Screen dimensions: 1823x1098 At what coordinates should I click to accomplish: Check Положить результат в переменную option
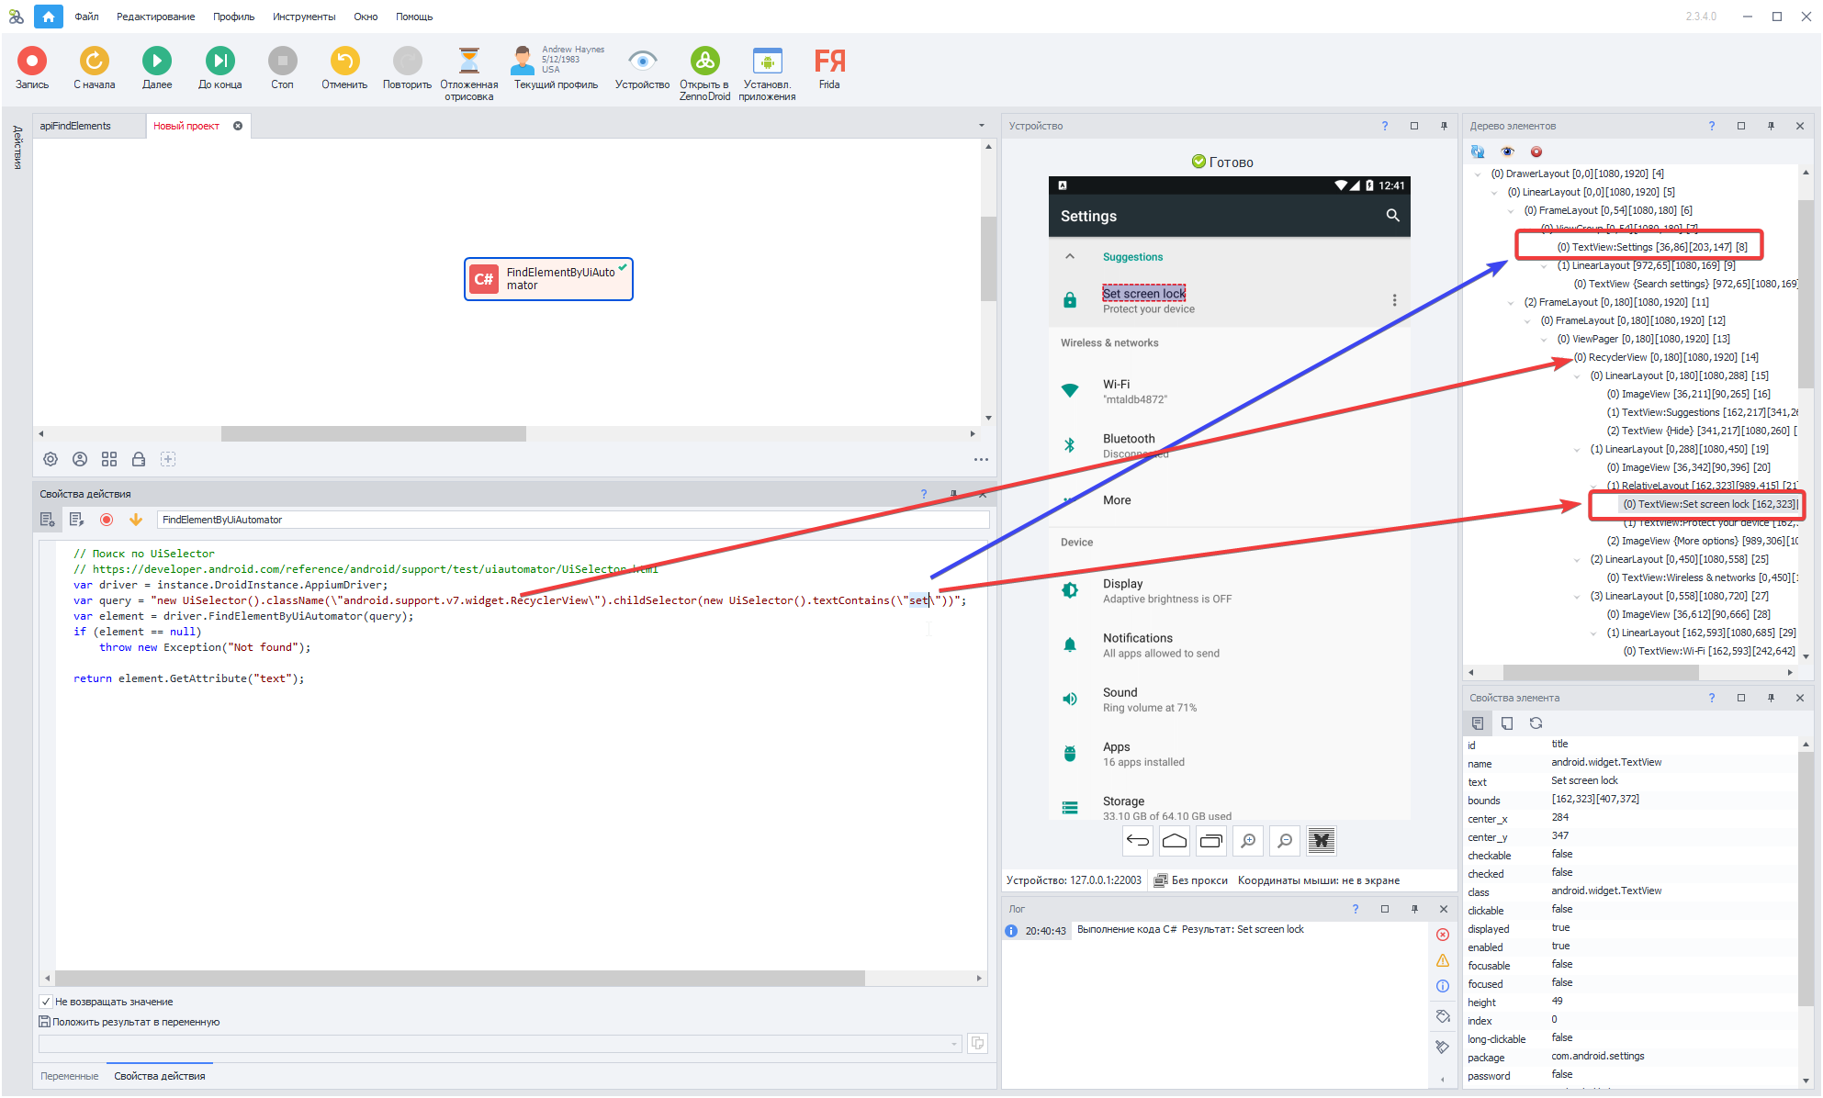44,1022
